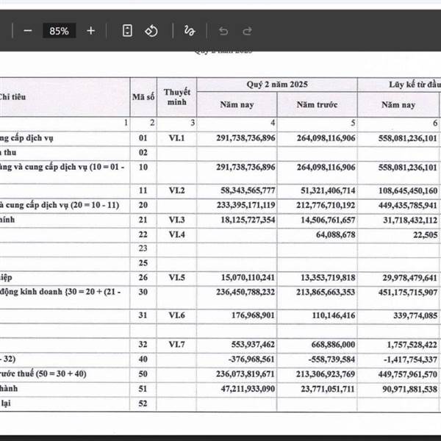
Task: Click code 52 in the Mã số column
Action: click(143, 404)
